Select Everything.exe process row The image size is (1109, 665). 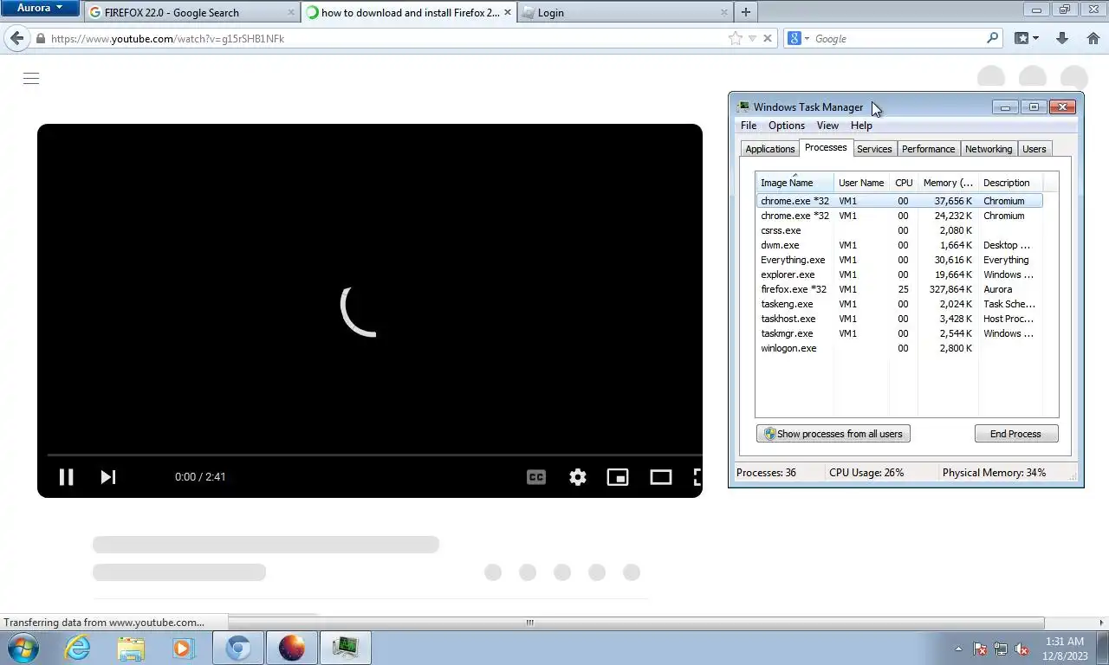(899, 260)
